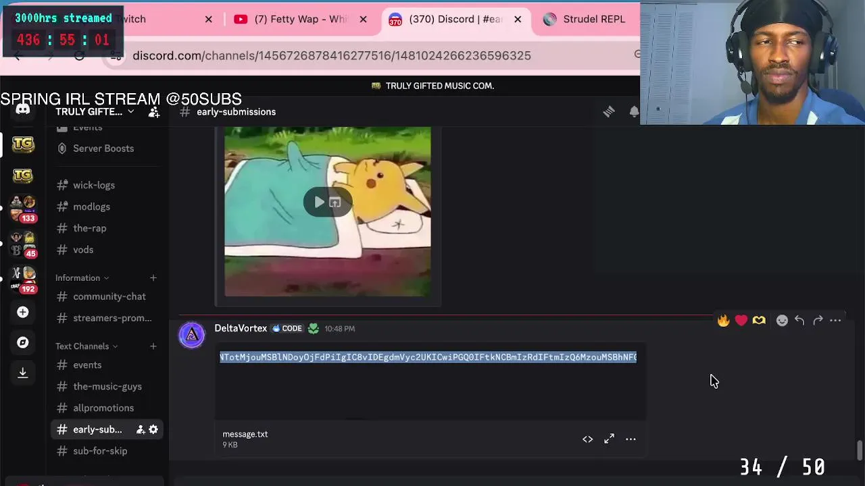Open threads icon in channel header

(x=609, y=112)
